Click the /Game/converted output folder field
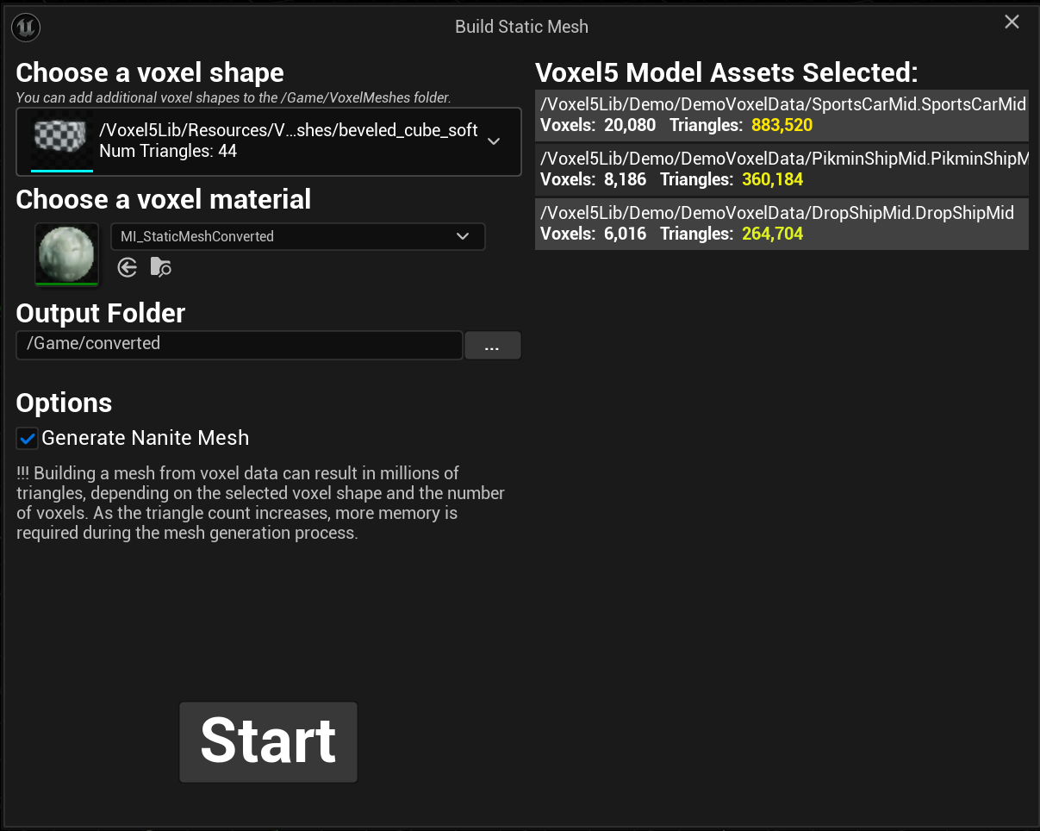Viewport: 1040px width, 831px height. click(x=240, y=345)
